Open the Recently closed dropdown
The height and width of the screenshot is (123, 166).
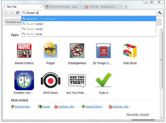(x=139, y=115)
